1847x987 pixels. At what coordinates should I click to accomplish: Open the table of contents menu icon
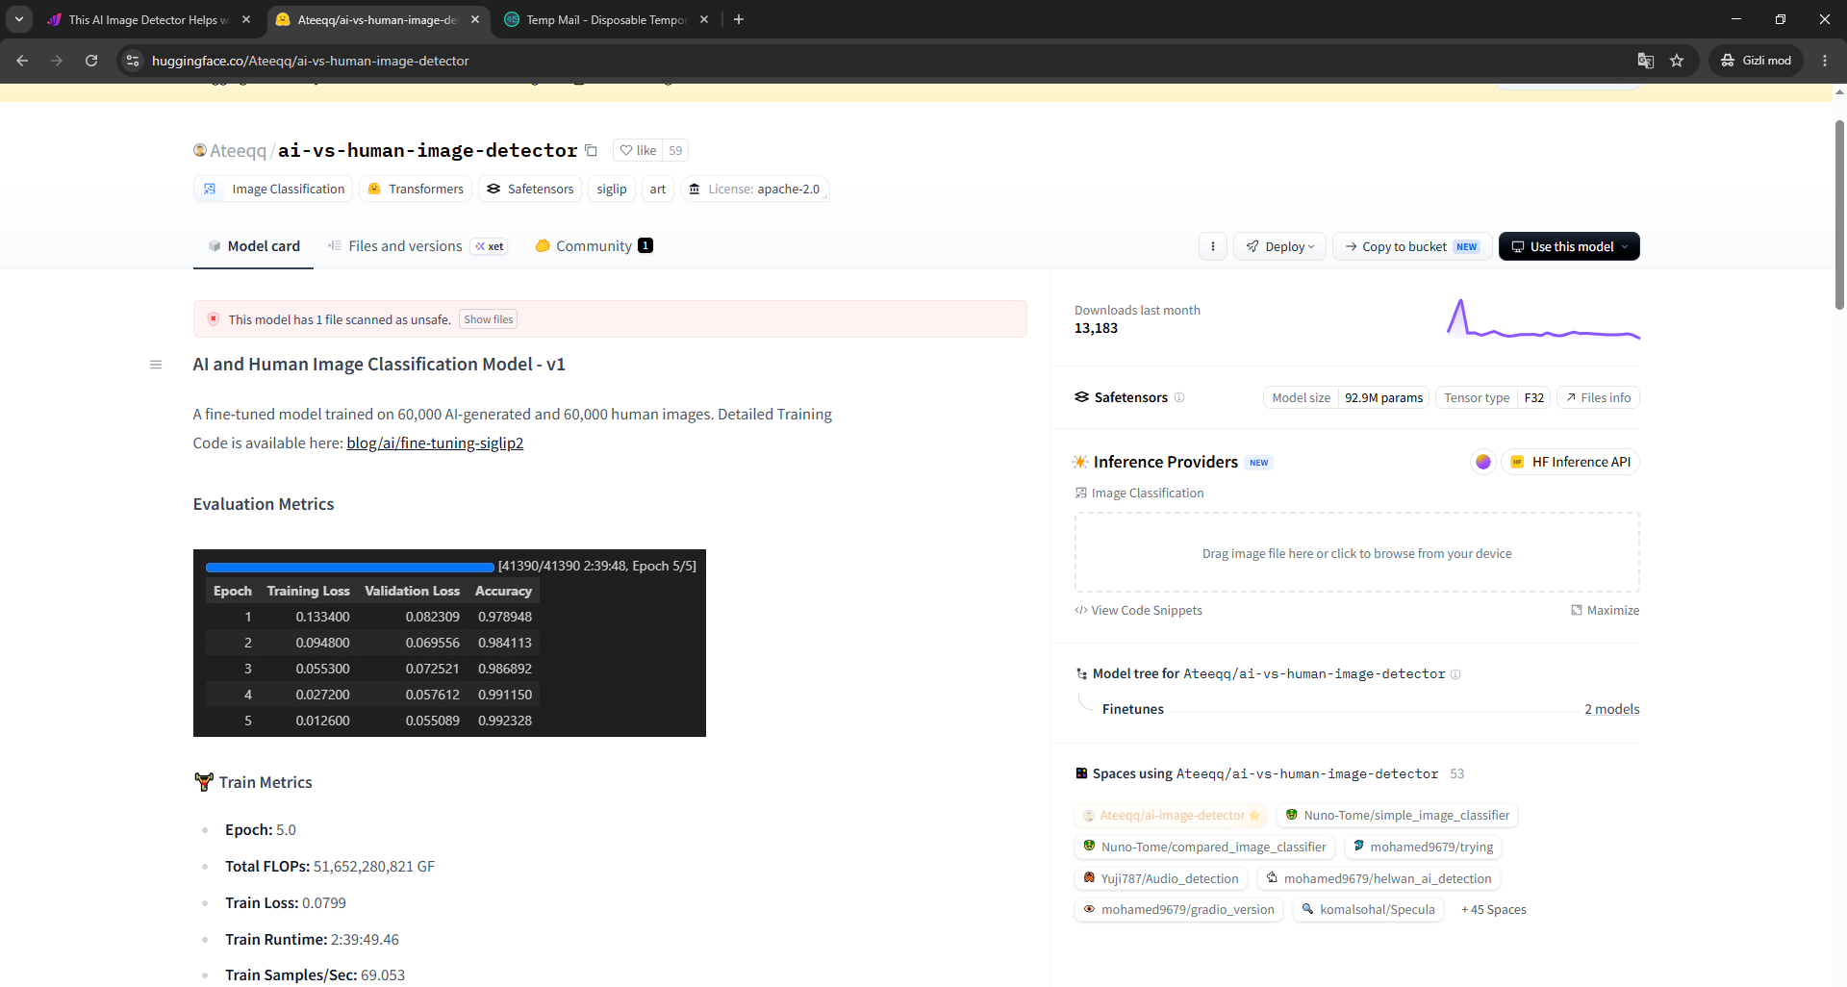click(x=156, y=365)
